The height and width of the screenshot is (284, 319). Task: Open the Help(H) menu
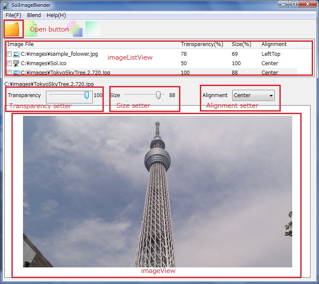coord(56,15)
